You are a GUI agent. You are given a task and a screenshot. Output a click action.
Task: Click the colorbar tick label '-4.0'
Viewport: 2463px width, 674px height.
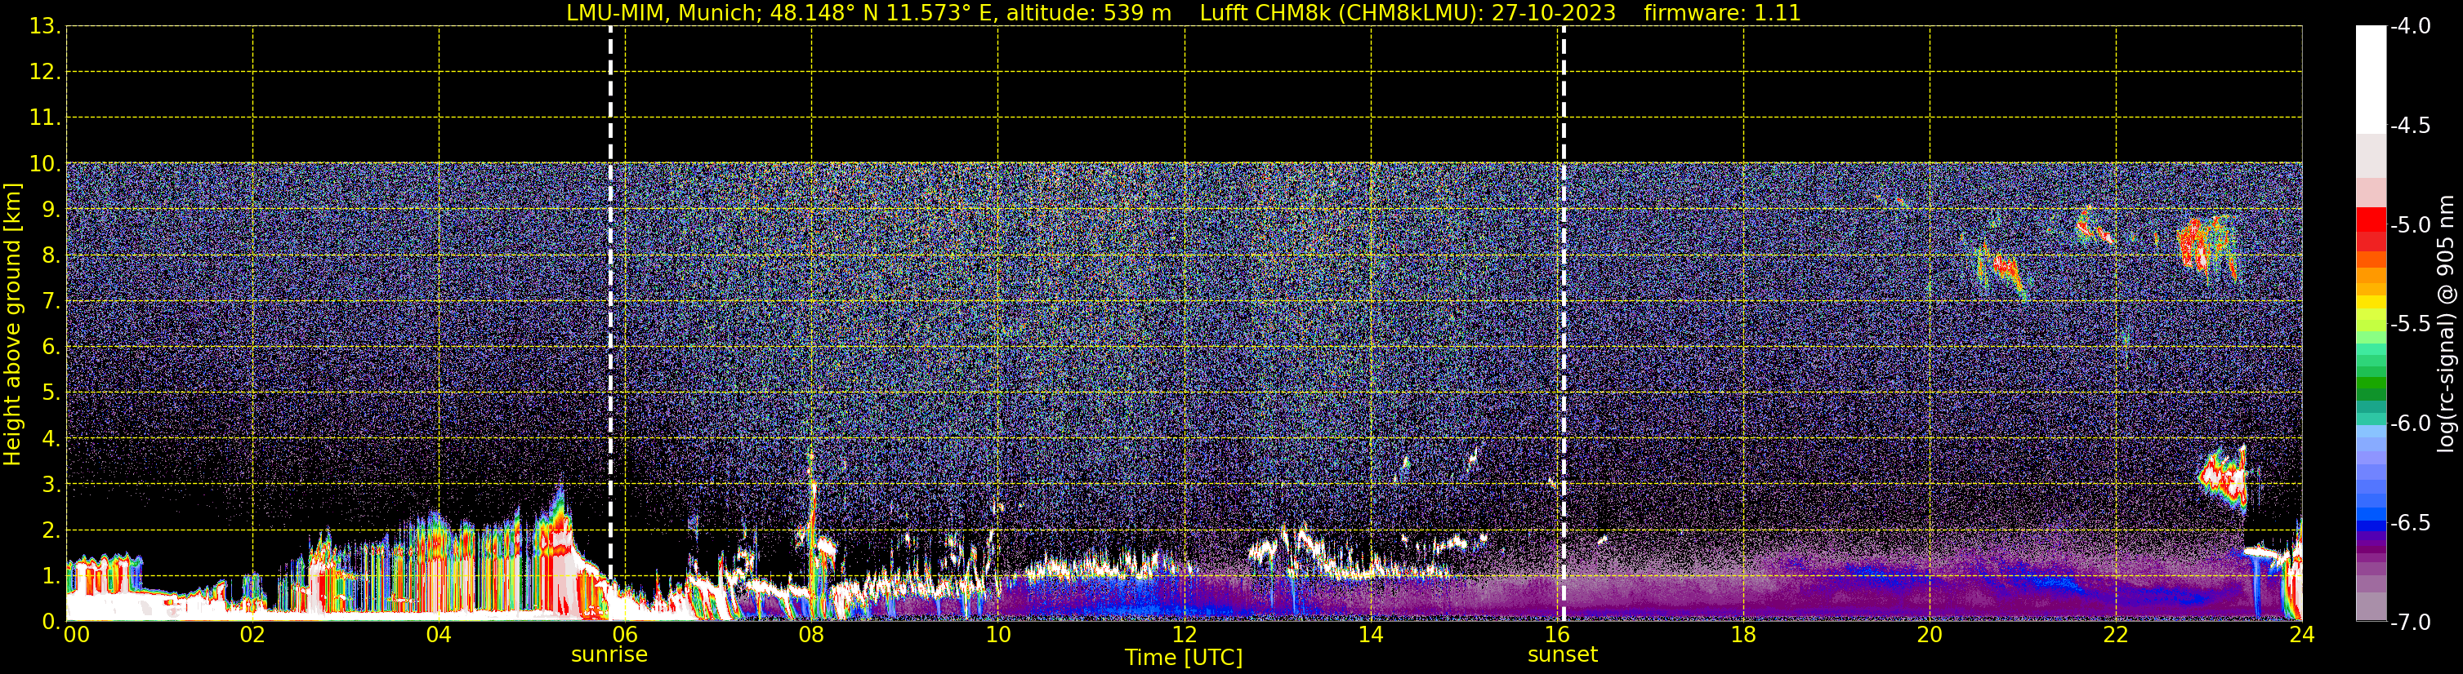[x=2411, y=27]
